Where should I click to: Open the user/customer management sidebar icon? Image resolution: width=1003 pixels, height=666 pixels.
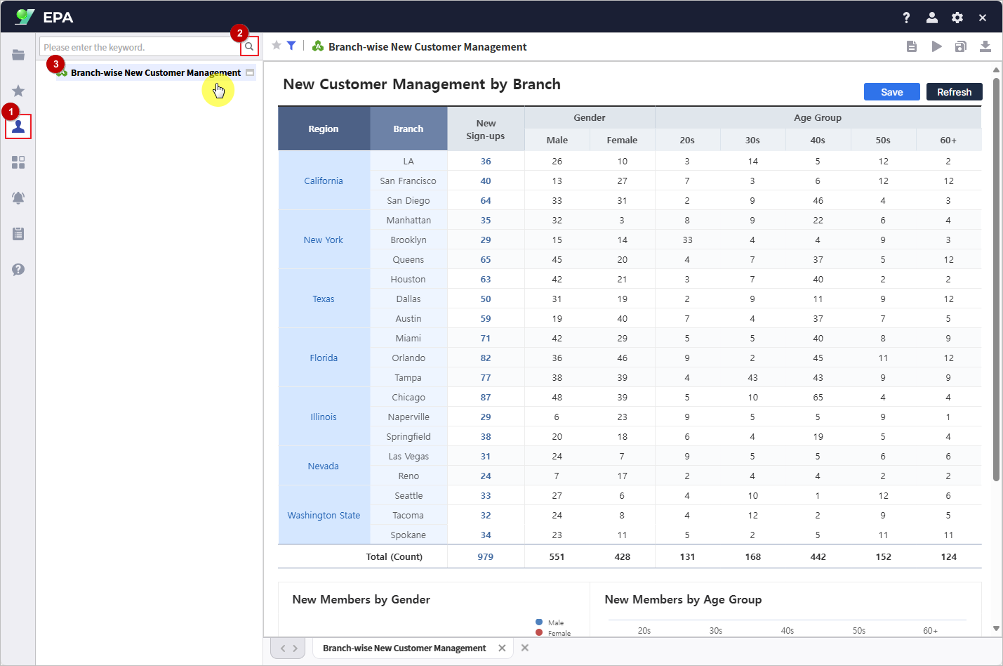coord(18,126)
